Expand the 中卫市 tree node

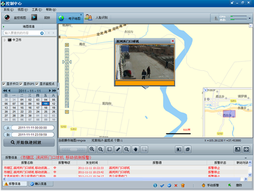pyautogui.click(x=5, y=40)
